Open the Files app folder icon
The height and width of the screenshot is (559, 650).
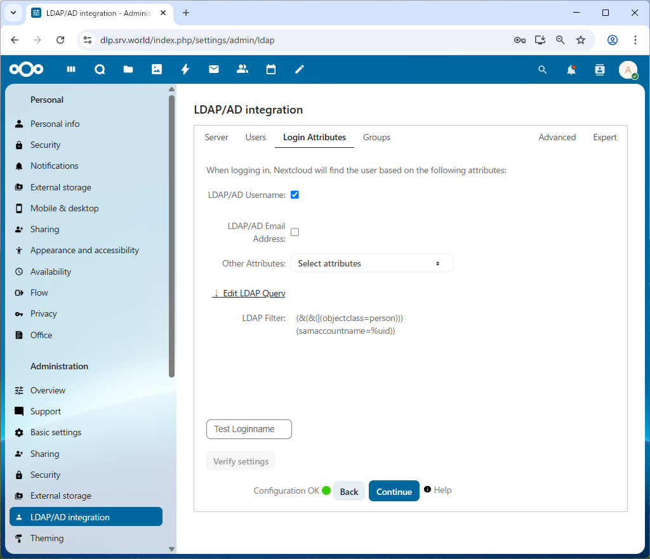point(128,70)
